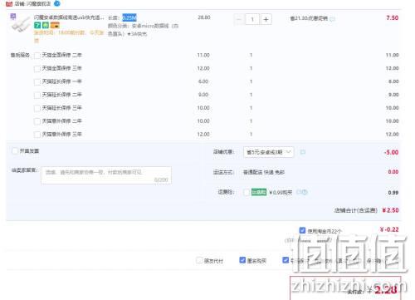Tick the first after-sales warranty checkbox
415x300 pixels.
[37, 56]
